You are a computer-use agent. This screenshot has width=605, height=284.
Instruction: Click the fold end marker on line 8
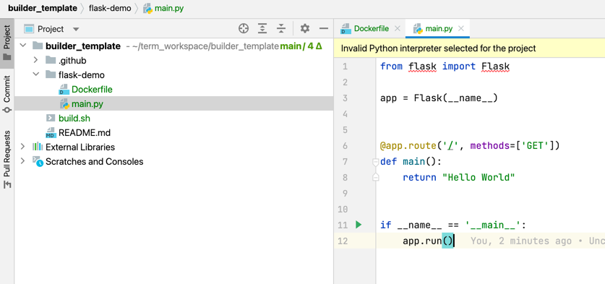375,178
